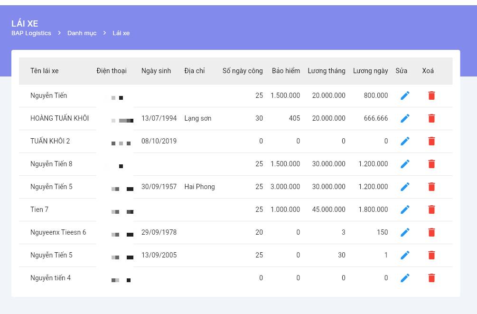The image size is (477, 314).
Task: Edit Nguyễn Tiến 5 born 30/09/1957
Action: tap(405, 187)
